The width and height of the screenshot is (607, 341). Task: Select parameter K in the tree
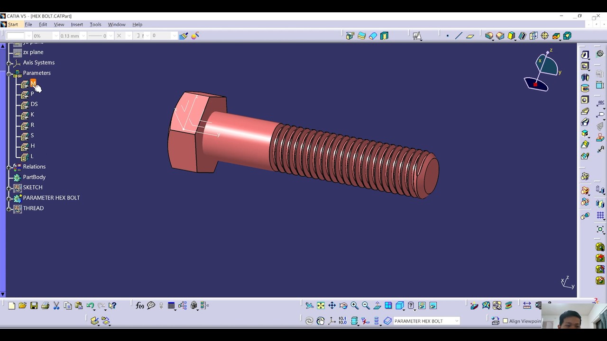pos(32,115)
